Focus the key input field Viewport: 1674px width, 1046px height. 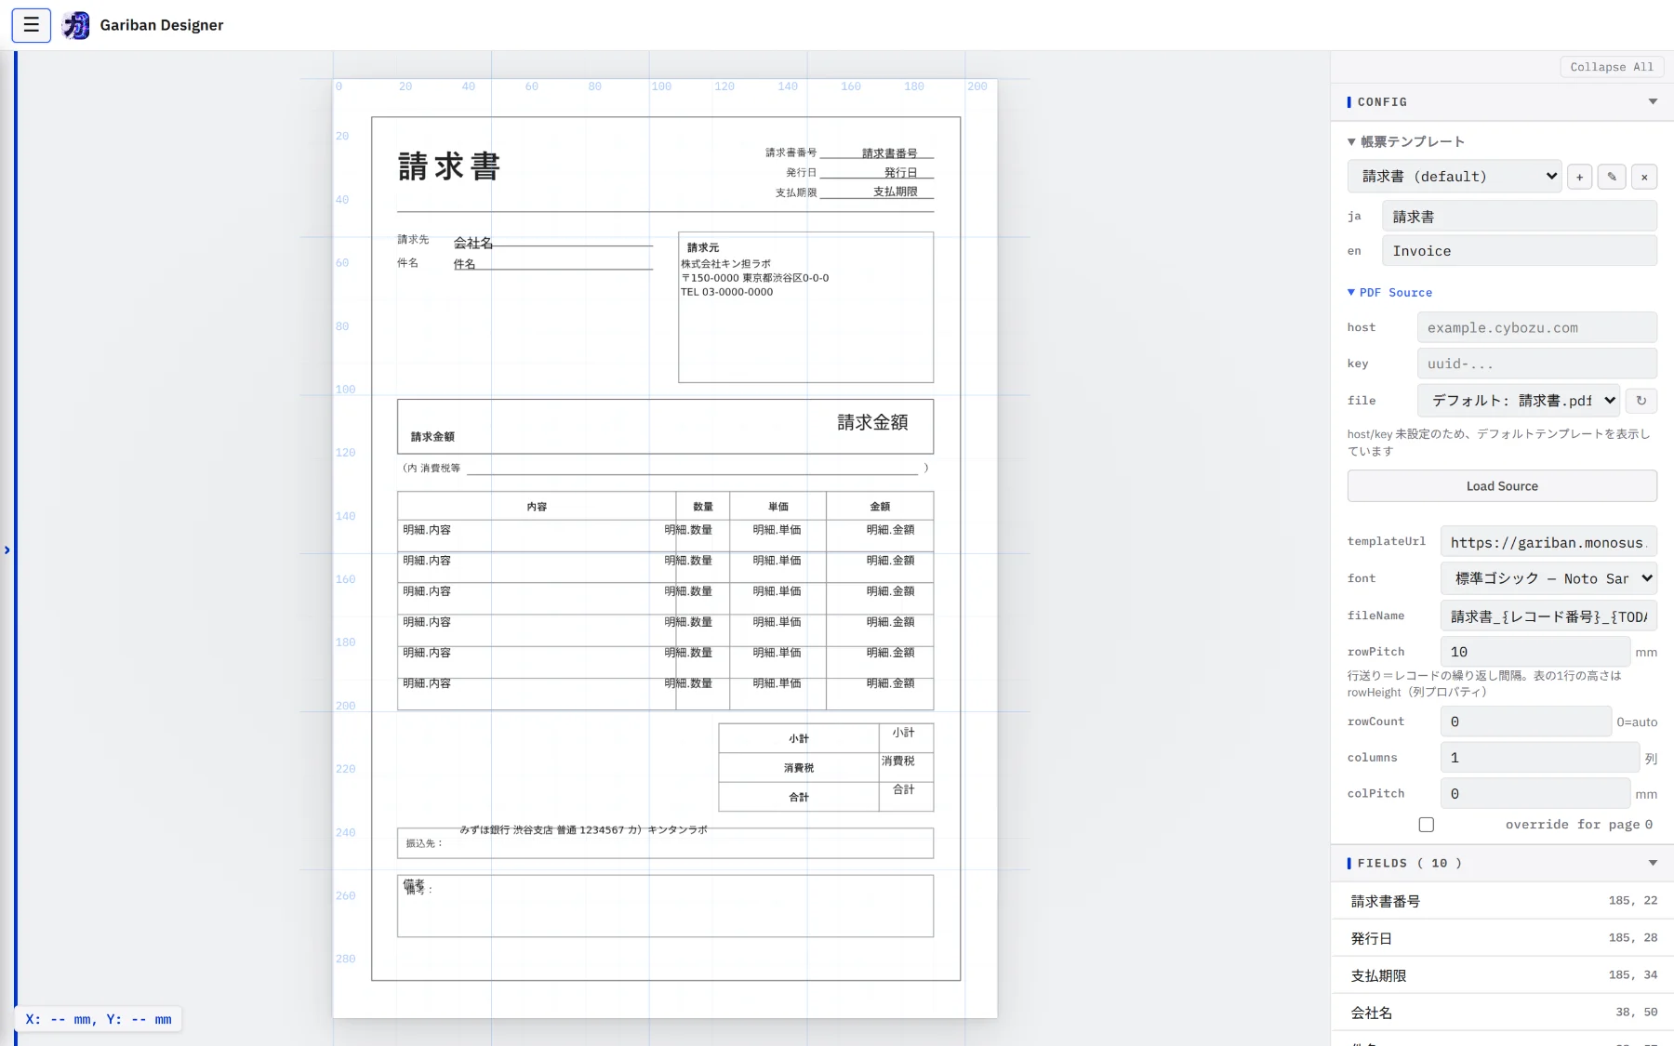(1537, 364)
